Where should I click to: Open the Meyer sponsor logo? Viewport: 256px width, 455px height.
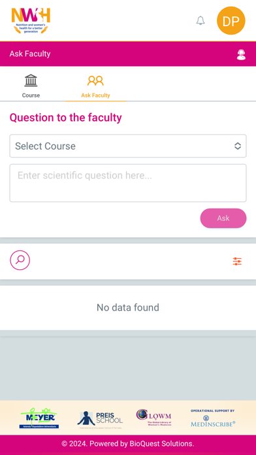tap(39, 418)
